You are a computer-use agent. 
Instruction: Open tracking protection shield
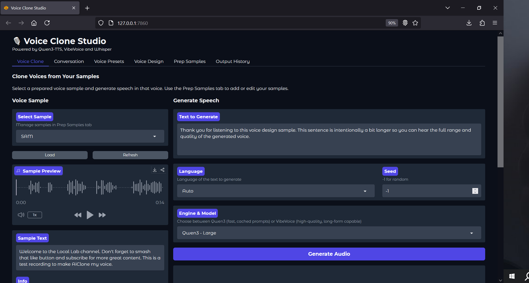click(101, 23)
